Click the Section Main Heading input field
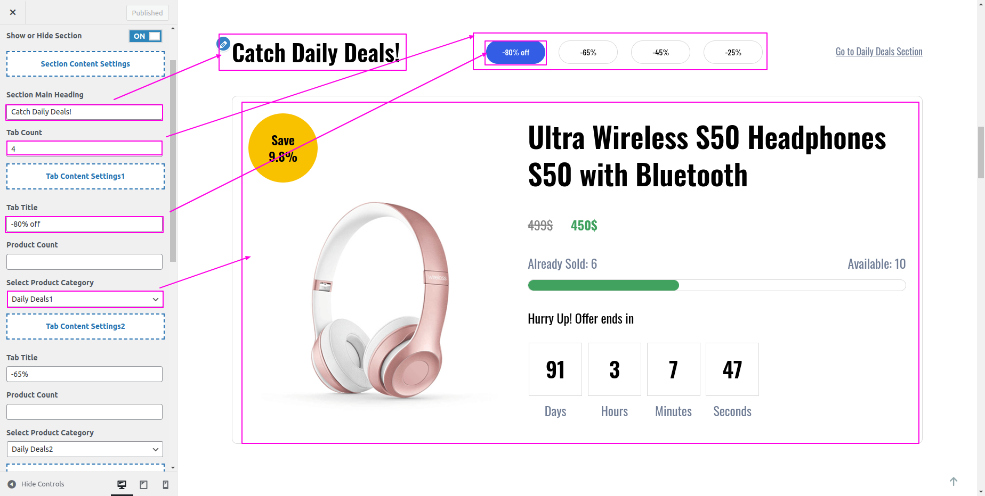Screen dimensions: 985x496 click(x=84, y=112)
